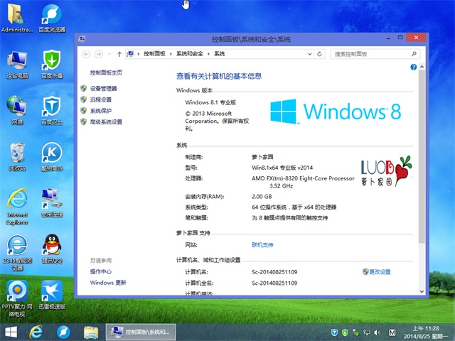This screenshot has height=341, width=455.
Task: Click the 联机支持 online support link
Action: point(262,244)
